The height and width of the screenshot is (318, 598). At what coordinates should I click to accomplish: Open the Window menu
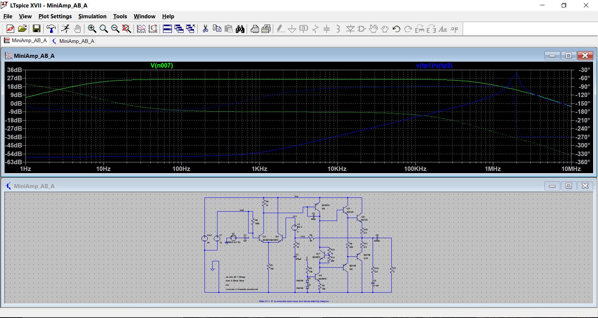coord(145,16)
